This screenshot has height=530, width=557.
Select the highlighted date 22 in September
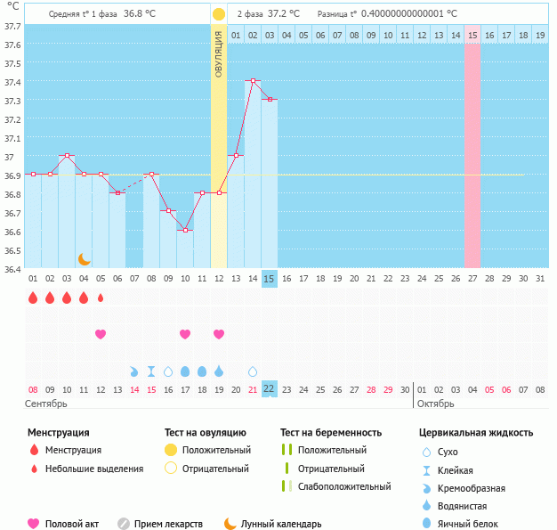(x=270, y=388)
